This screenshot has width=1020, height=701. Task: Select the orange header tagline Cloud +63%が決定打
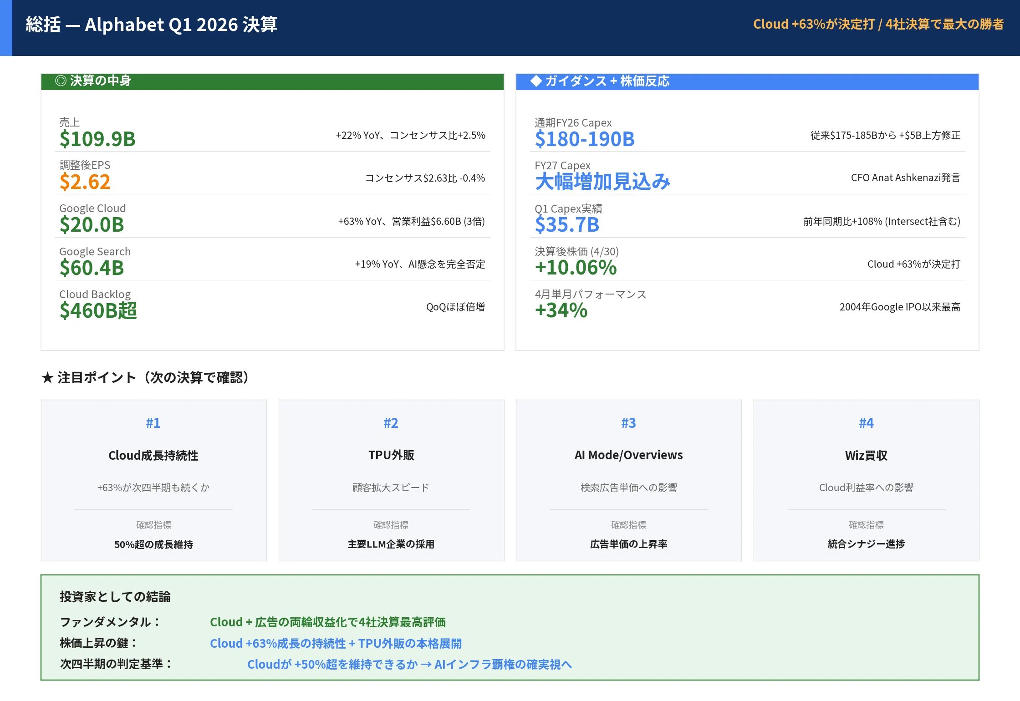814,24
